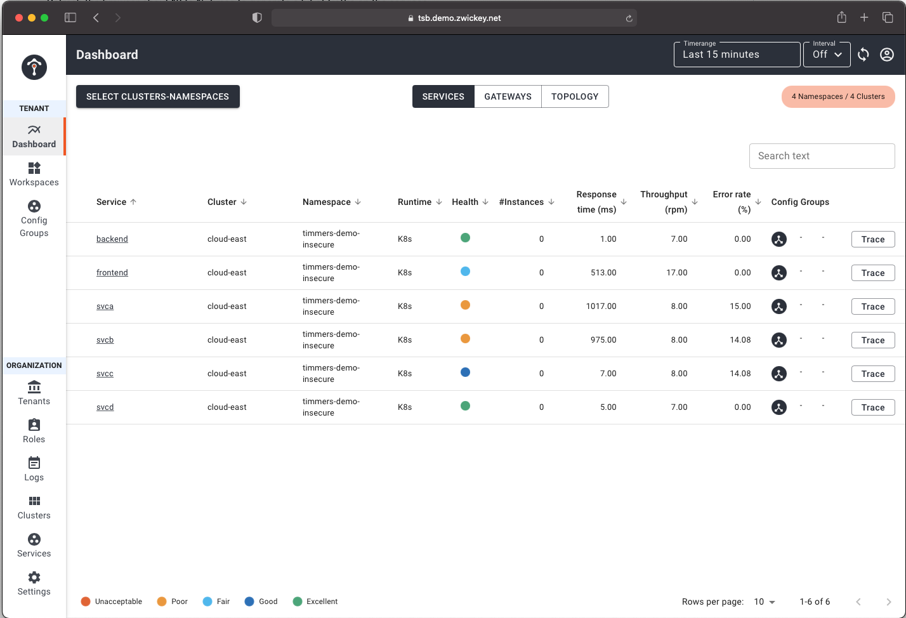This screenshot has width=906, height=618.
Task: Sort by the Runtime column
Action: point(420,202)
